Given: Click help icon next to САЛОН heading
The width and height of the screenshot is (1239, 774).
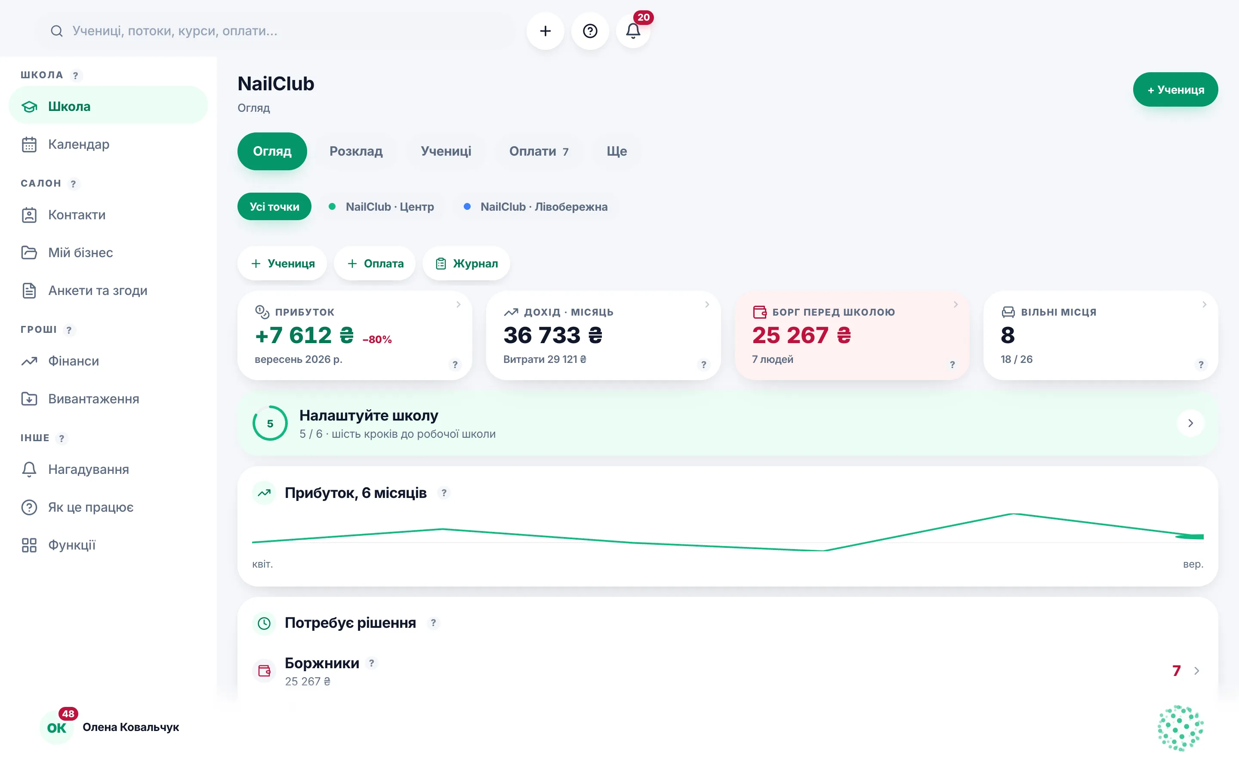Looking at the screenshot, I should (x=73, y=184).
